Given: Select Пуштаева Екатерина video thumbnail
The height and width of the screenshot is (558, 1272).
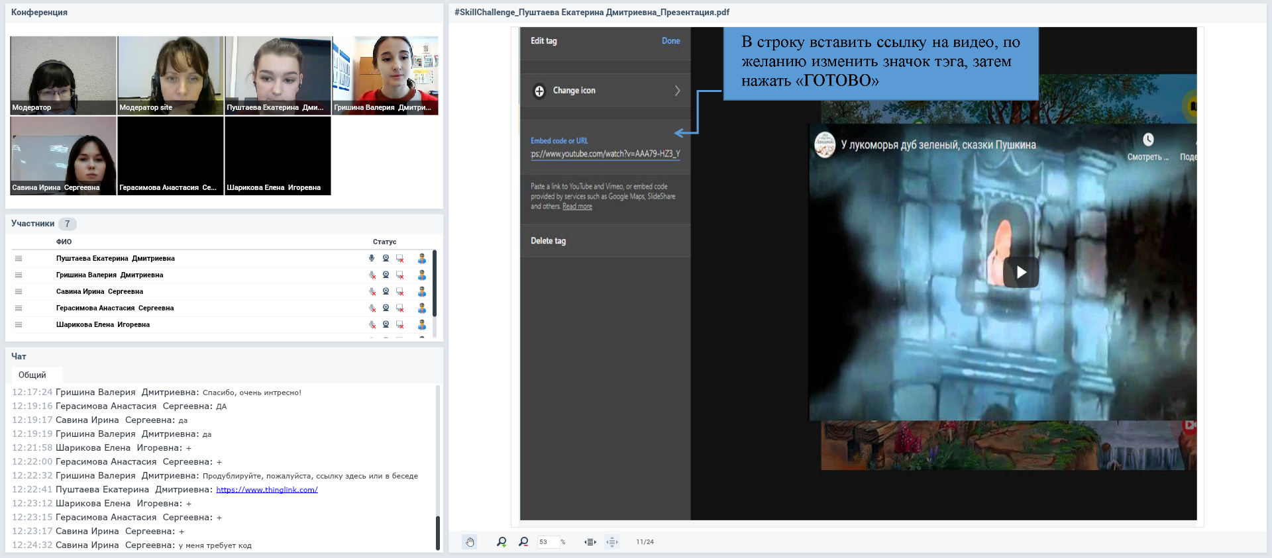Looking at the screenshot, I should coord(278,75).
